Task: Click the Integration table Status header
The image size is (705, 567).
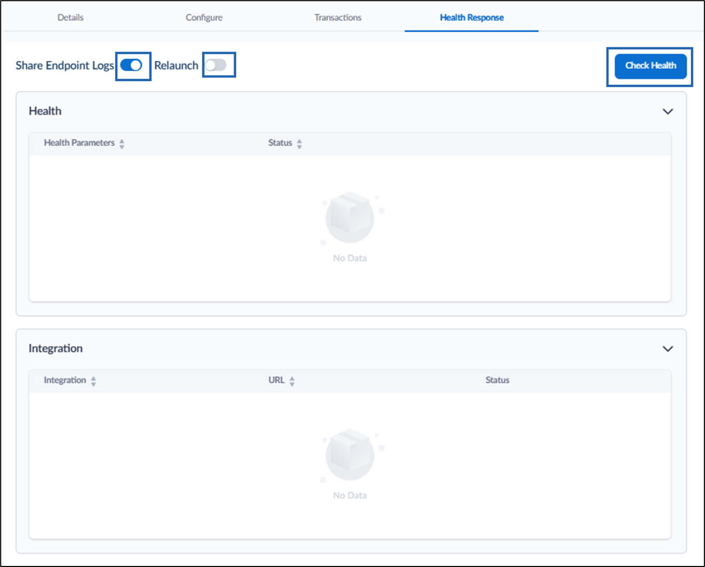Action: (x=497, y=380)
